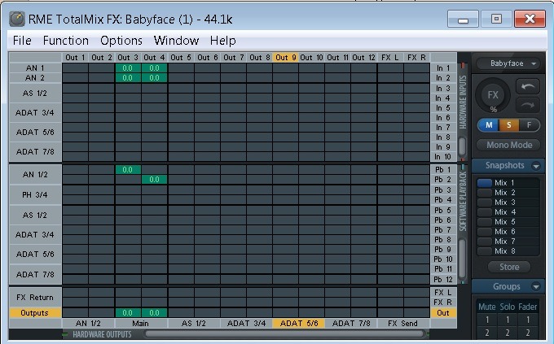
Task: Toggle the S settings view button
Action: [508, 125]
